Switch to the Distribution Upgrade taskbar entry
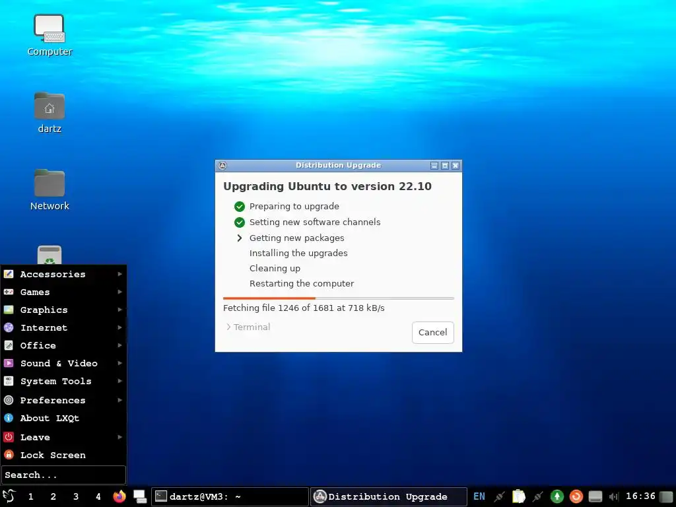Viewport: 676px width, 507px height. pos(389,496)
